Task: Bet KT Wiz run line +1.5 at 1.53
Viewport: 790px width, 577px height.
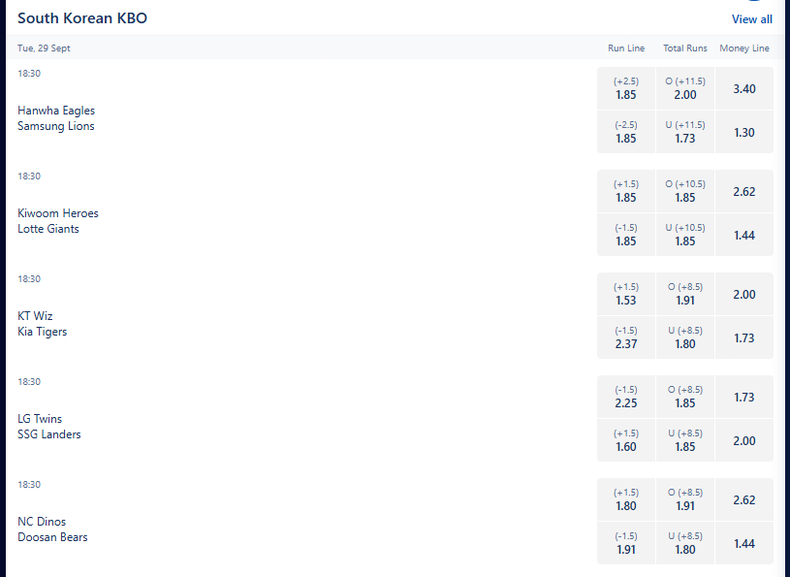Action: click(626, 294)
